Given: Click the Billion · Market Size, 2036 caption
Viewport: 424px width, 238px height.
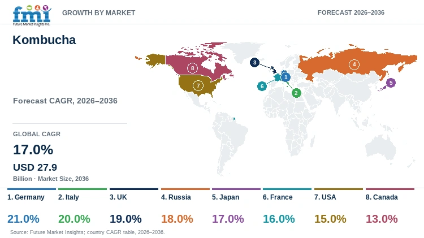Looking at the screenshot, I should [51, 179].
